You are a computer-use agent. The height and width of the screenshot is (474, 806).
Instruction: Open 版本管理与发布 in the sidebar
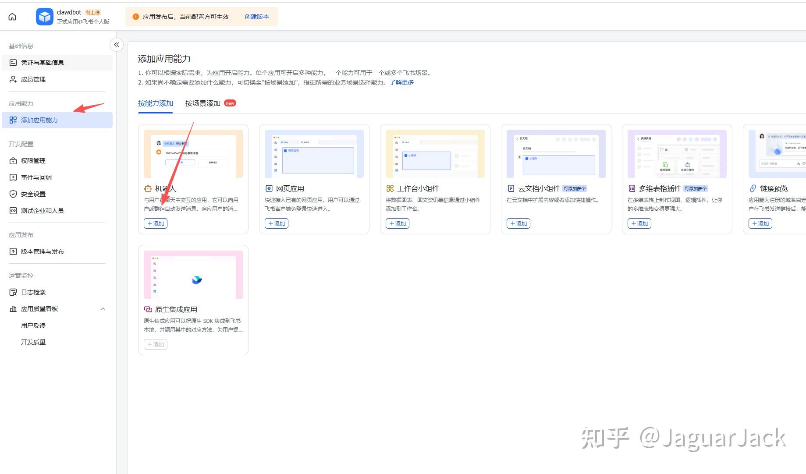point(57,251)
